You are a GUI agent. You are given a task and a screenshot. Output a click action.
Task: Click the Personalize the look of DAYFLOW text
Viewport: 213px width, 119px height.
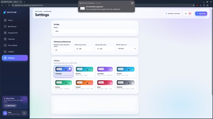click(x=65, y=63)
